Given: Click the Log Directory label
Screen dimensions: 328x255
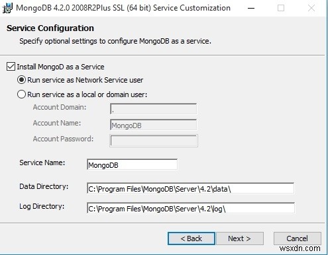Looking at the screenshot, I should pos(42,206).
